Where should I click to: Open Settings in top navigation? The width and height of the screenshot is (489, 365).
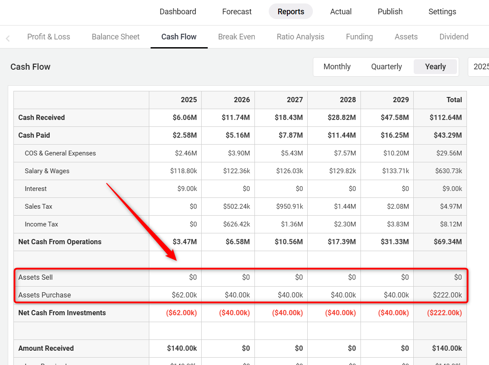[x=442, y=12]
